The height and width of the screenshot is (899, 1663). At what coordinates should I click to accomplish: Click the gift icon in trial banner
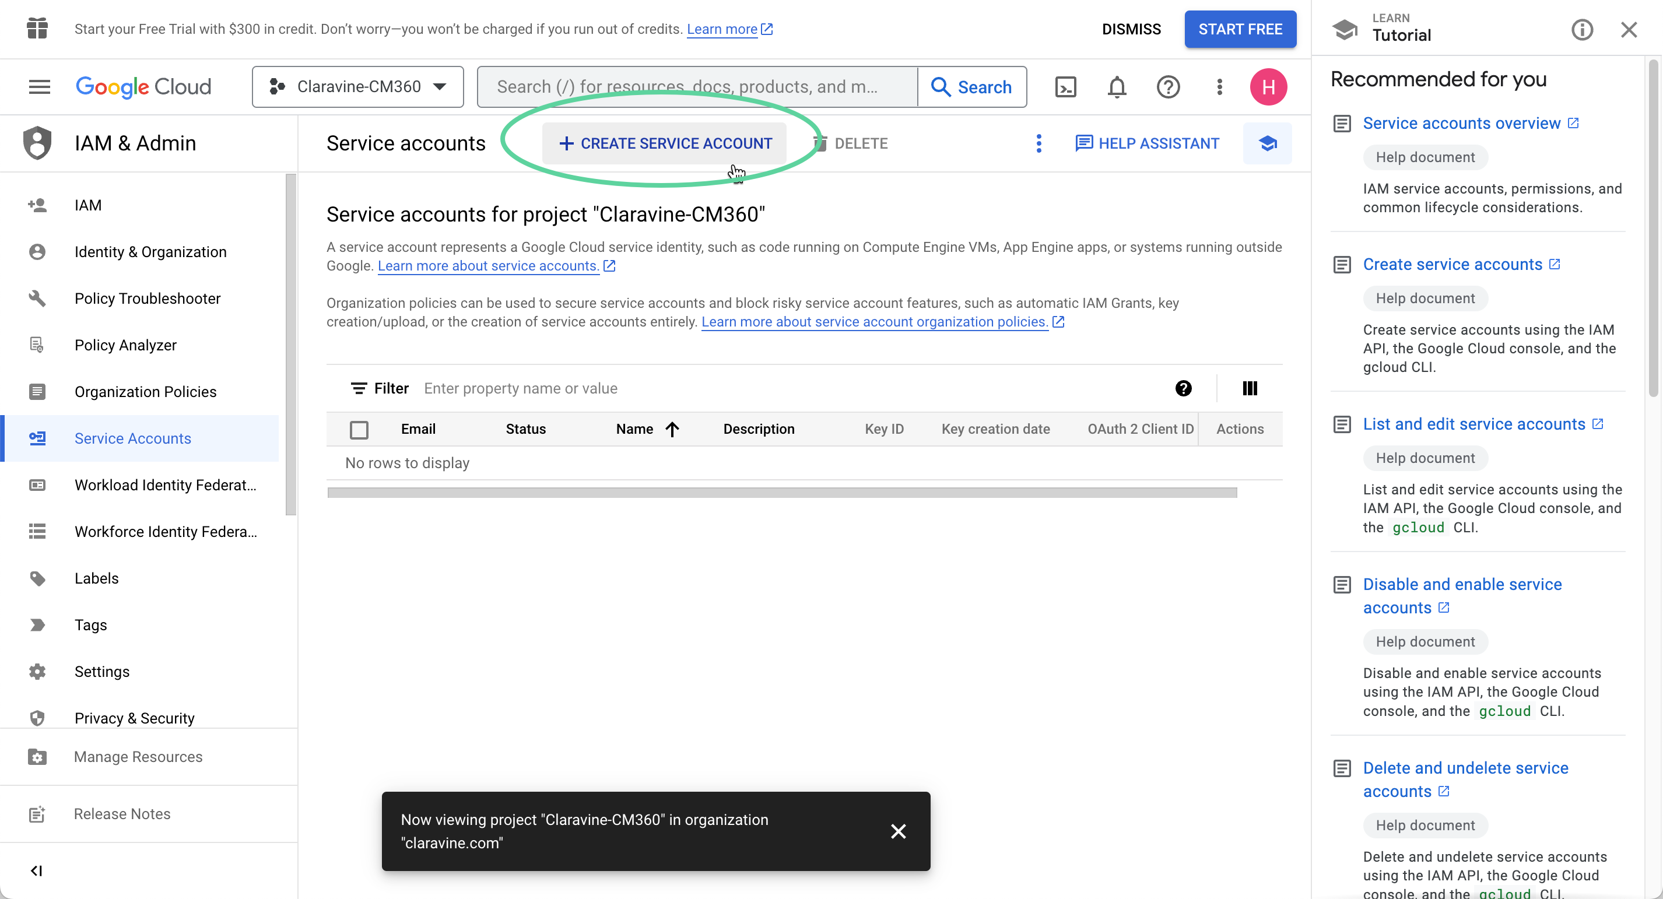coord(37,29)
